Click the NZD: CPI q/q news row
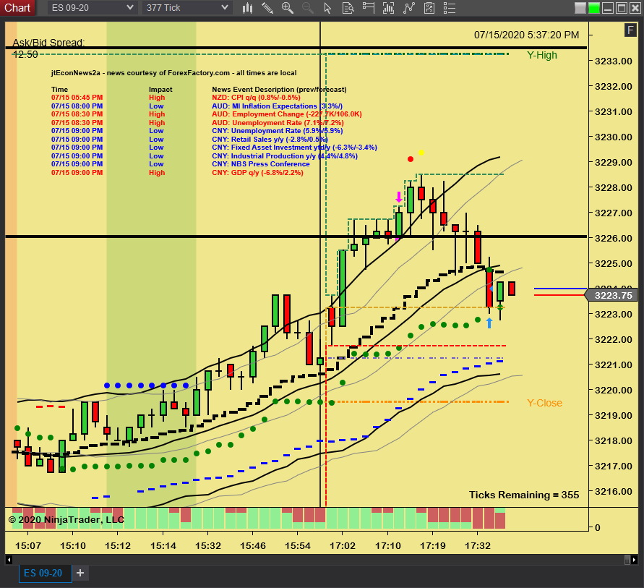 coord(256,98)
